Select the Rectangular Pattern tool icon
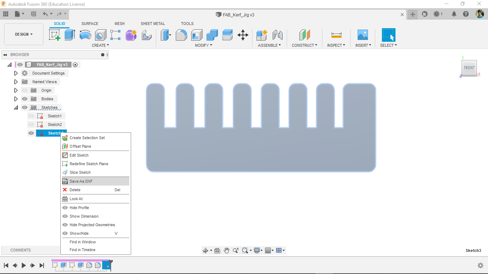The width and height of the screenshot is (488, 274). point(115,35)
